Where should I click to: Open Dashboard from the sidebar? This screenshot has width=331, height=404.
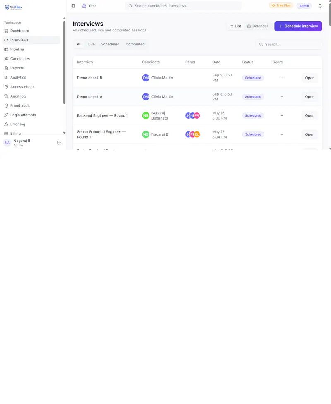31,31
